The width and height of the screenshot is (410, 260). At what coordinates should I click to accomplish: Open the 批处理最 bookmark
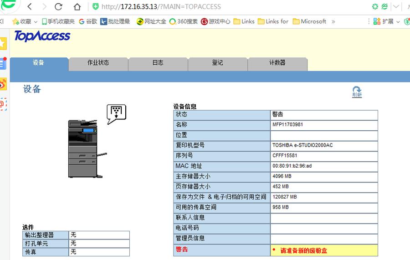tap(115, 21)
